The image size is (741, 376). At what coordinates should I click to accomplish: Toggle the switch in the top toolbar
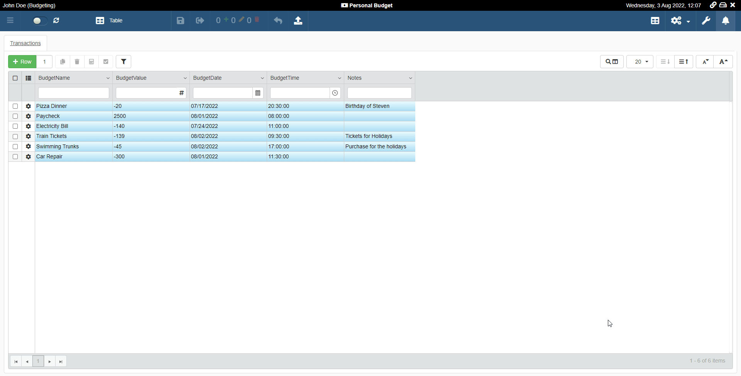[x=40, y=21]
